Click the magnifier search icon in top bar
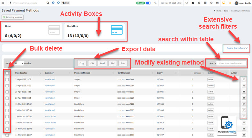 click(48, 3)
